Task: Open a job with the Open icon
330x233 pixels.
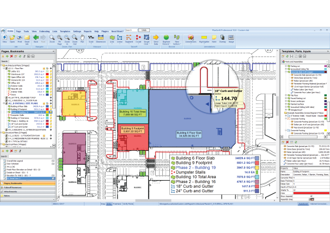Action: click(x=12, y=38)
